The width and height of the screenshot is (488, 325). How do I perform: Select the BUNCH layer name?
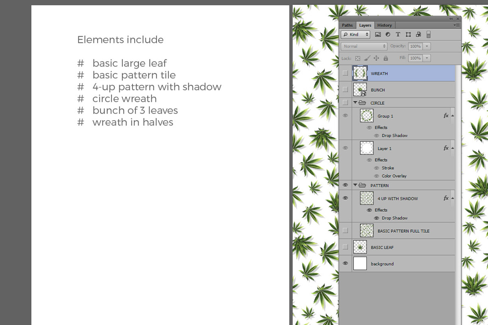click(x=378, y=90)
